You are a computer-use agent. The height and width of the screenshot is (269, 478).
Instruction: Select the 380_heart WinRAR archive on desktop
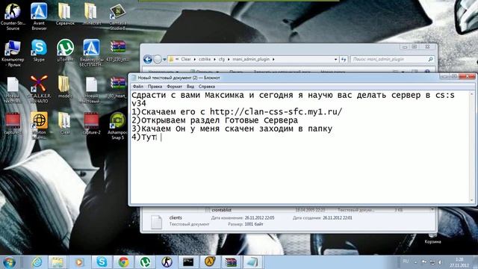(118, 87)
